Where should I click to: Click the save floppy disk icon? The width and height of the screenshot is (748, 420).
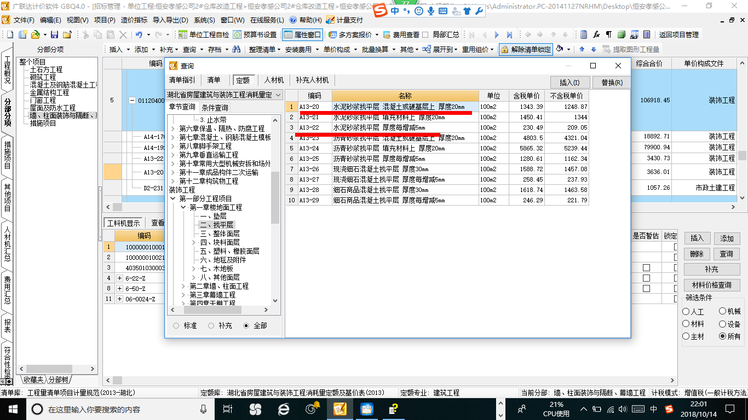pos(54,34)
